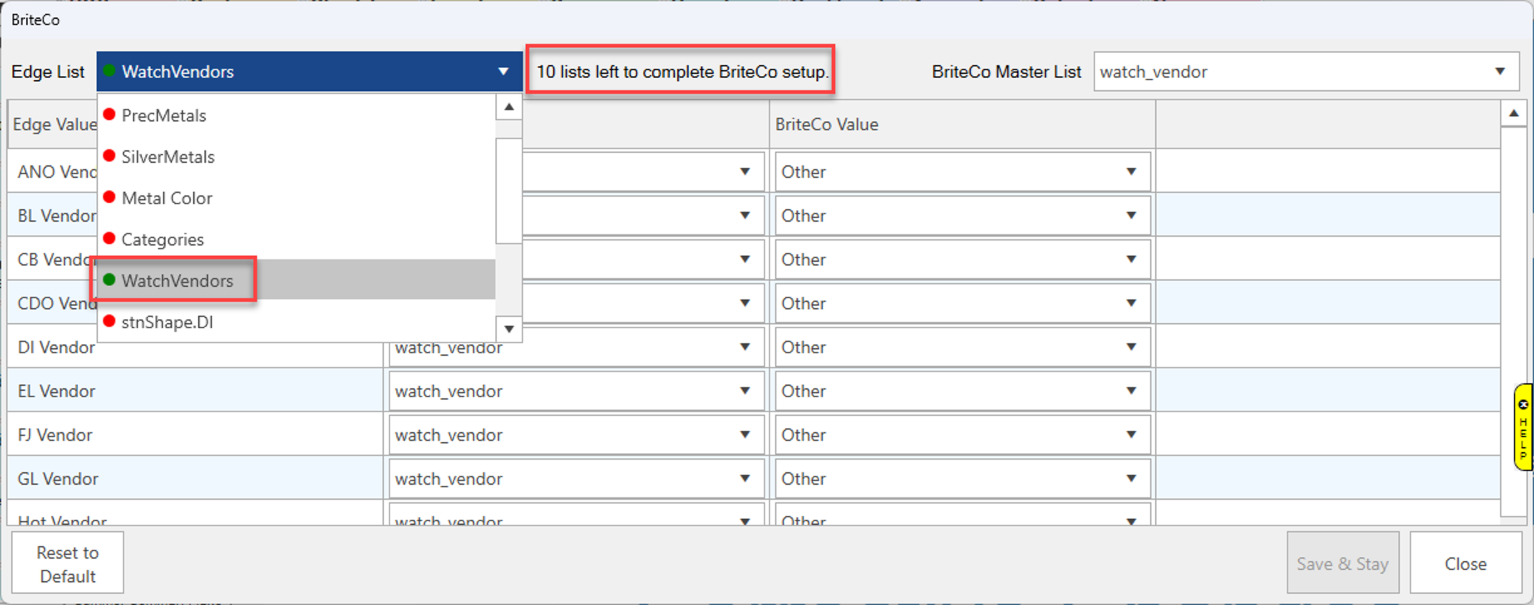Select Categories from the dropdown list
1534x605 pixels.
pyautogui.click(x=162, y=240)
